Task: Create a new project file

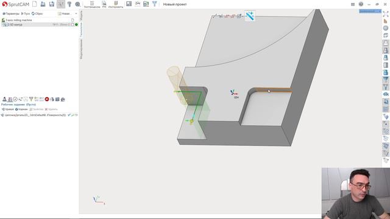Action: (x=35, y=4)
